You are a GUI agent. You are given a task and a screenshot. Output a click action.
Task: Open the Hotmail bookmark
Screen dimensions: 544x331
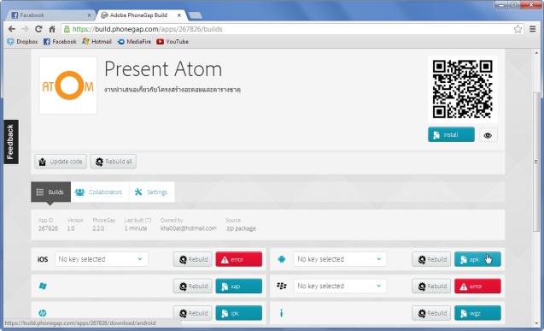coord(97,42)
